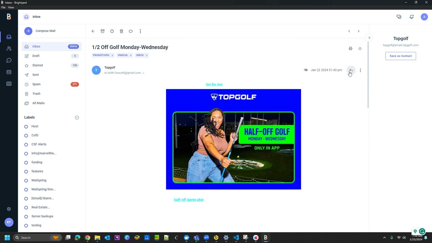Go to previous email arrow
This screenshot has height=243, width=432.
point(349,31)
